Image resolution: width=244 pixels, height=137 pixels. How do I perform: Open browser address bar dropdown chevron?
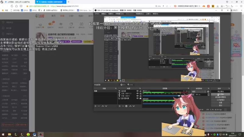pyautogui.click(x=170, y=6)
